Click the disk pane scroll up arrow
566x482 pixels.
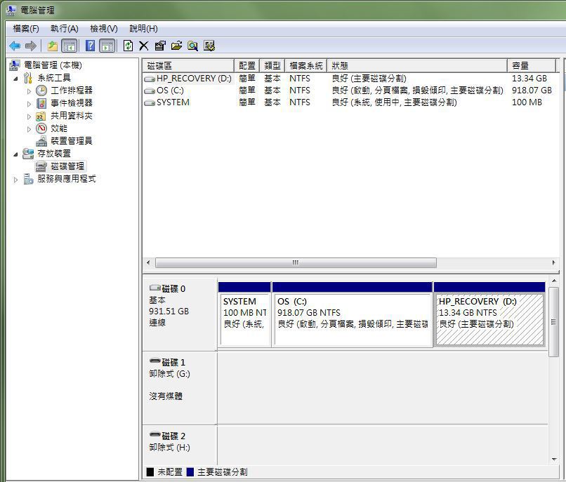(554, 281)
